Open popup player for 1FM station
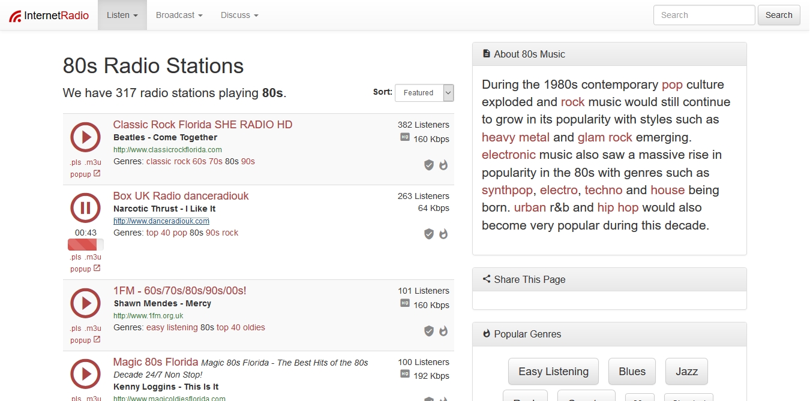 [85, 340]
